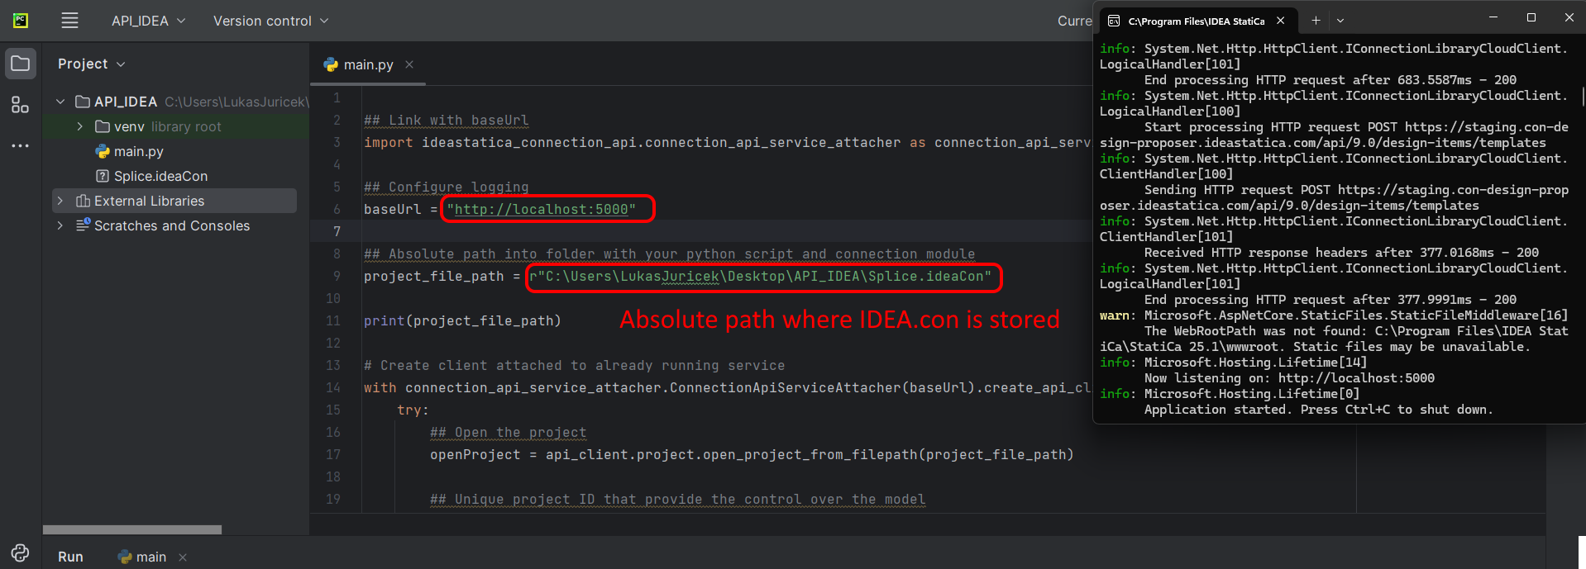Select main.py in the project tree

(138, 151)
